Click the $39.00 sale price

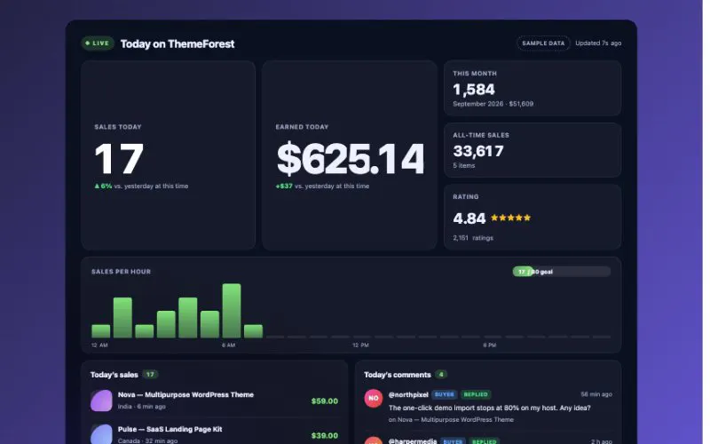click(325, 435)
